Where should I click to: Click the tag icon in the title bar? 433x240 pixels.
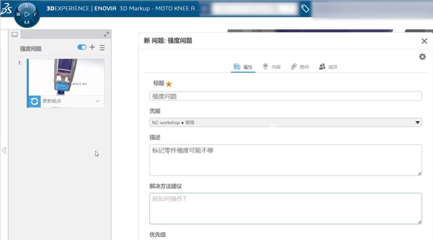point(305,8)
